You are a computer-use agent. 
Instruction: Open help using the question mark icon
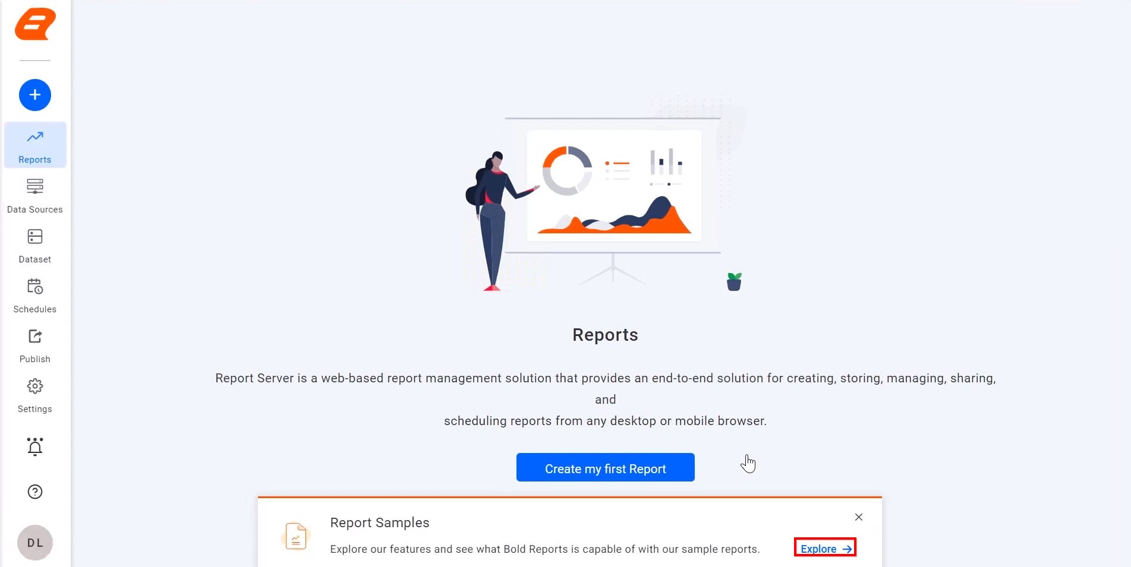pos(34,492)
